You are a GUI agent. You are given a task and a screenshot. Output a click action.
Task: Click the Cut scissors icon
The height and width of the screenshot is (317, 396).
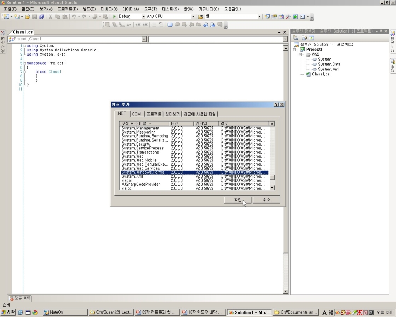click(51, 17)
